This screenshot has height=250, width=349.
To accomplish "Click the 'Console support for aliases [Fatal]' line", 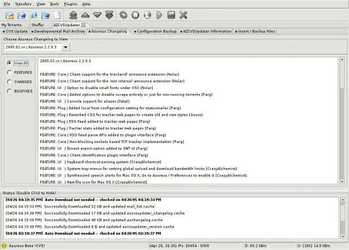I will tap(85, 102).
